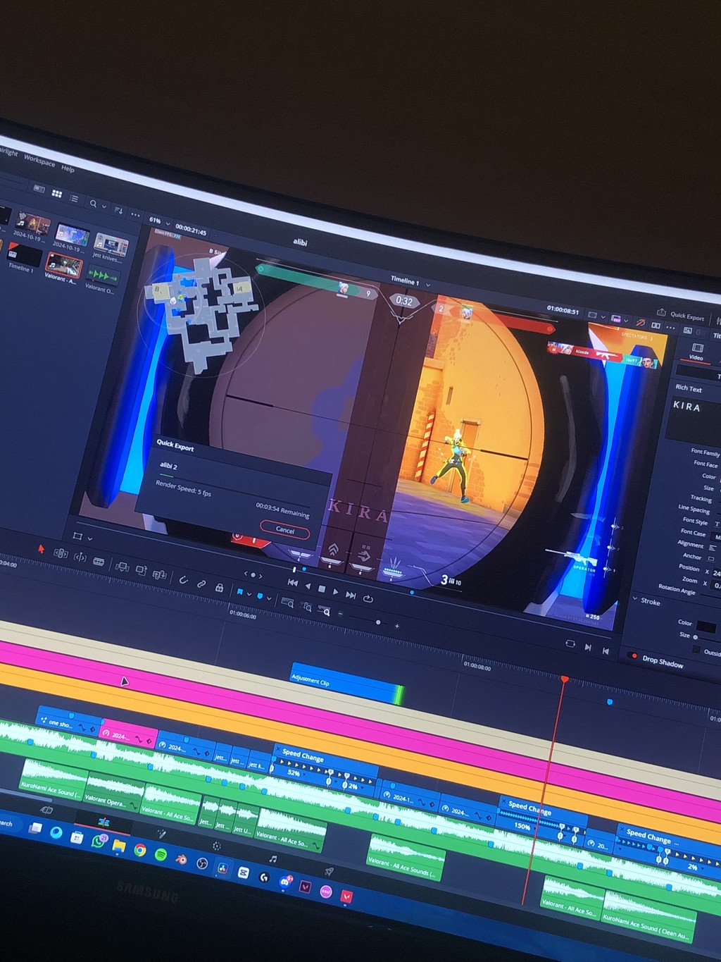Switch to the Deliver page rocket tab
This screenshot has height=962, width=721.
(328, 872)
